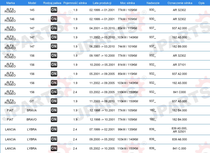Image resolution: width=210 pixels, height=153 pixels.
Task: Click production dates '05.2001 -> 09.2005'
Action: point(102,74)
